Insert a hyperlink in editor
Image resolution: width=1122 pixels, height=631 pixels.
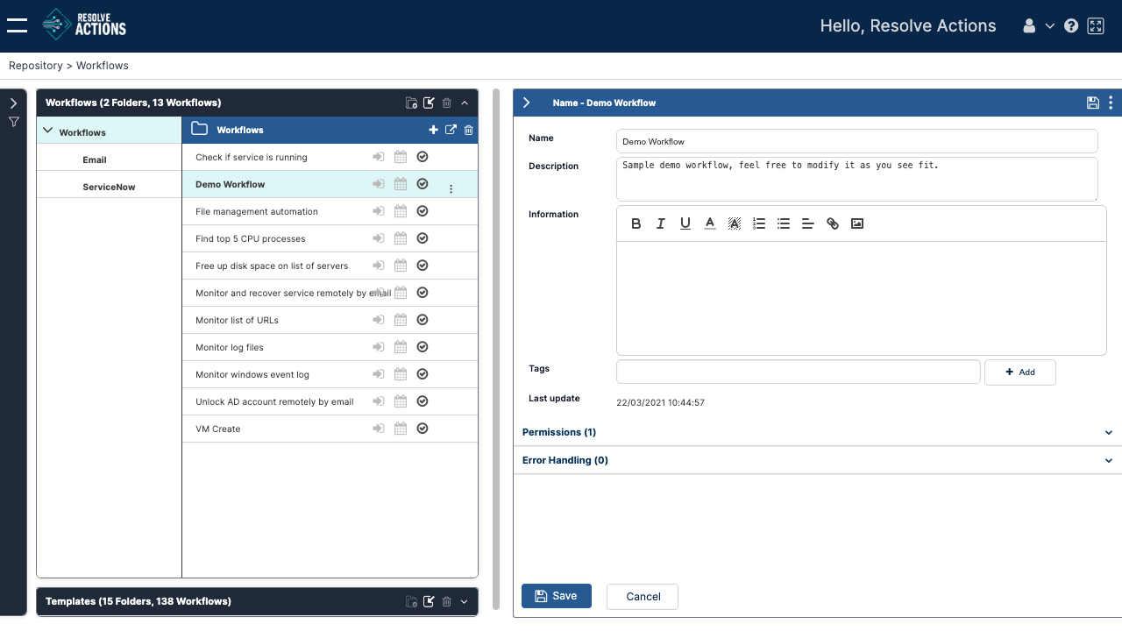tap(833, 223)
